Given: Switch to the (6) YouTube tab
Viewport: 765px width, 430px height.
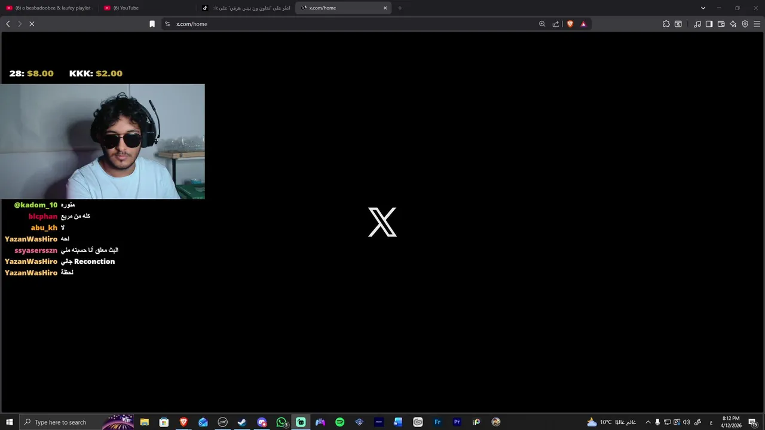Looking at the screenshot, I should pyautogui.click(x=147, y=8).
